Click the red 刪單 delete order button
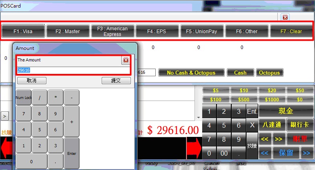This screenshot has height=170, width=315. [x=300, y=139]
